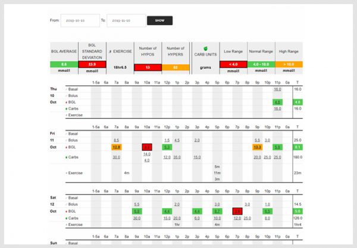
Task: Open Friday's 1p Carbs entry 35.0
Action: [177, 157]
